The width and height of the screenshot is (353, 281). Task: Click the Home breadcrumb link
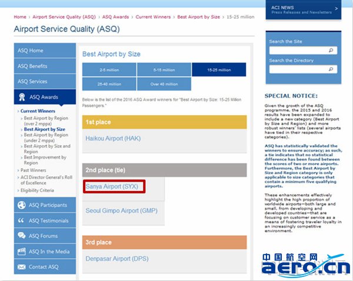[x=20, y=17]
